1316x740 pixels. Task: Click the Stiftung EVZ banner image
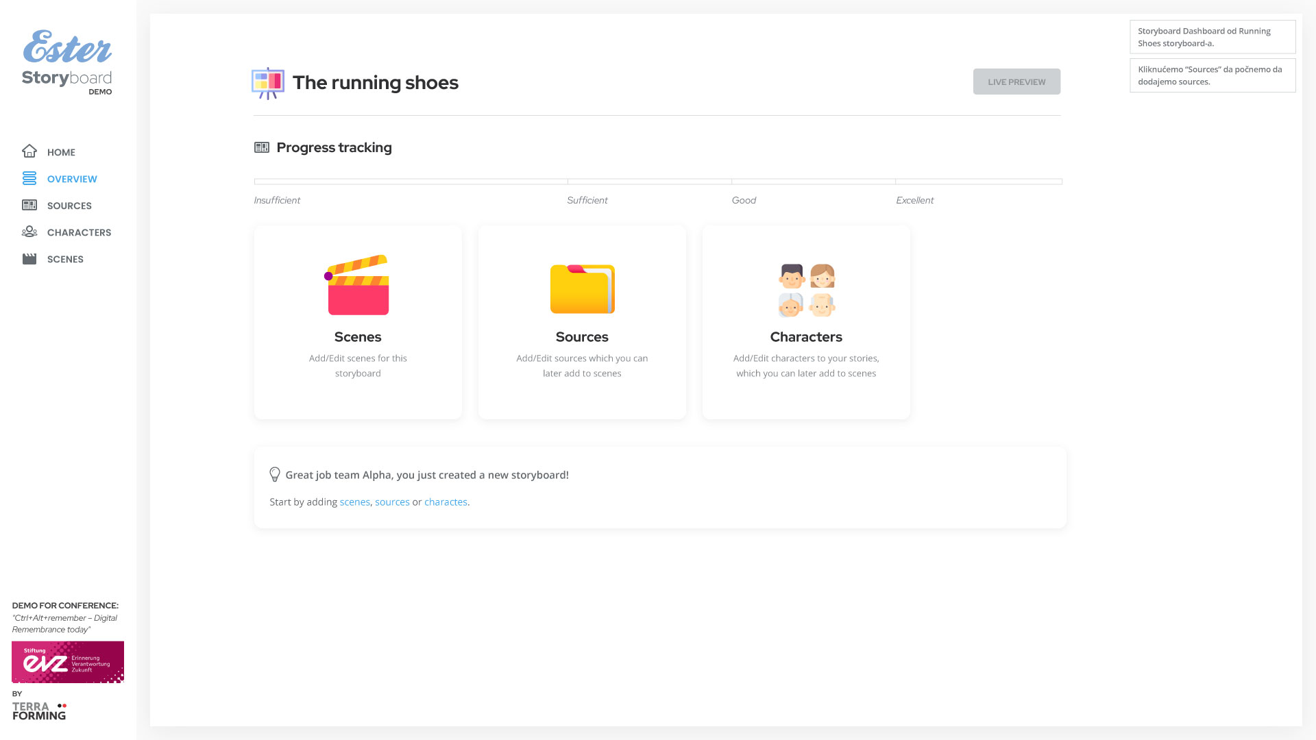pos(68,662)
